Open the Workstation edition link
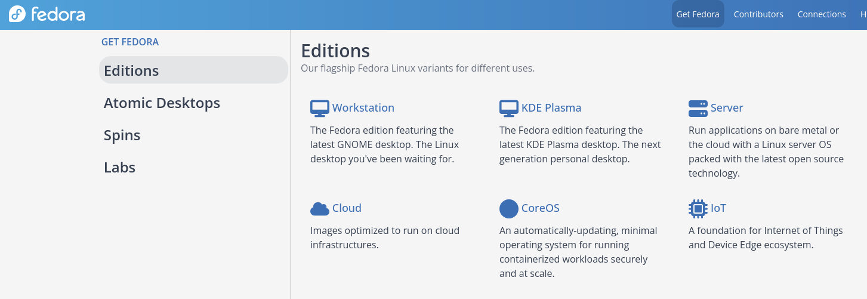The image size is (867, 299). coord(363,108)
